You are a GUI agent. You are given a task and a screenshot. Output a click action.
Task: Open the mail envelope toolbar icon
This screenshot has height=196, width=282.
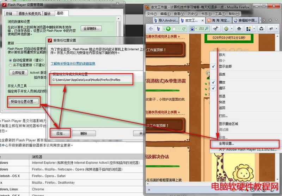261,29
